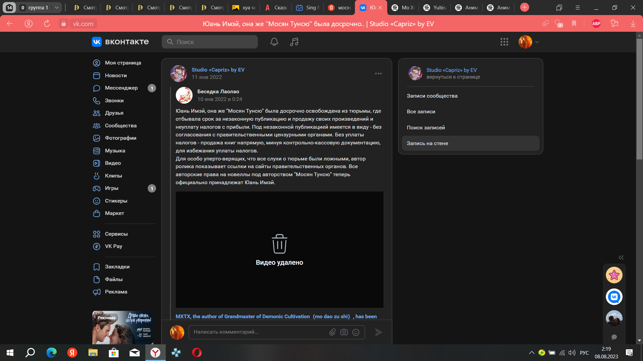This screenshot has width=643, height=361.
Task: Open post options three-dot menu
Action: [x=378, y=74]
